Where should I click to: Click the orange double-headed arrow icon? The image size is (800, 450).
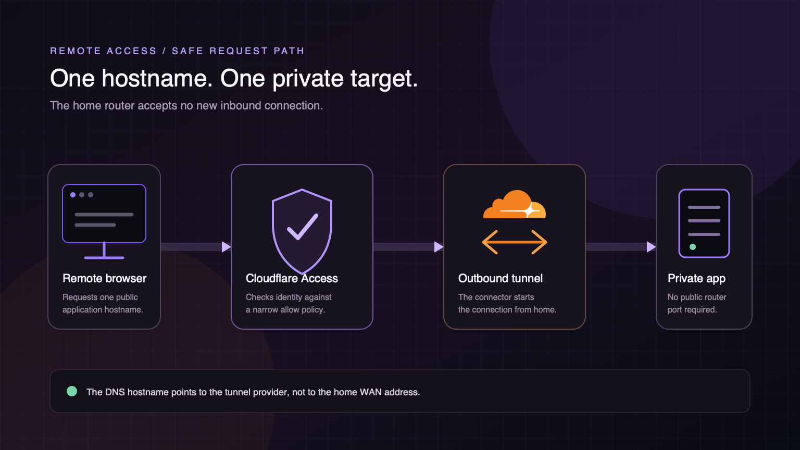click(x=515, y=242)
